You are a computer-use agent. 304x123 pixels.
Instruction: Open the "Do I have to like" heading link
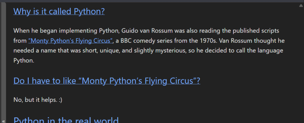pyautogui.click(x=107, y=81)
